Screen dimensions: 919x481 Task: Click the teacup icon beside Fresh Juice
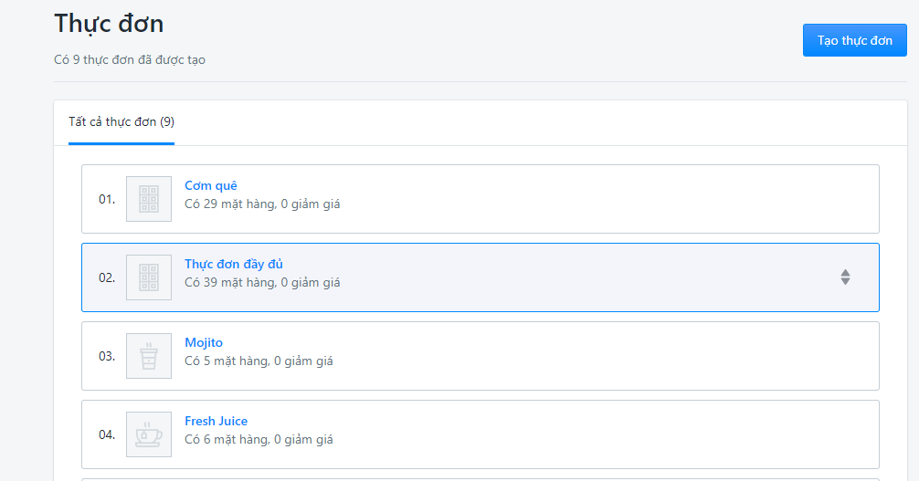pos(149,434)
